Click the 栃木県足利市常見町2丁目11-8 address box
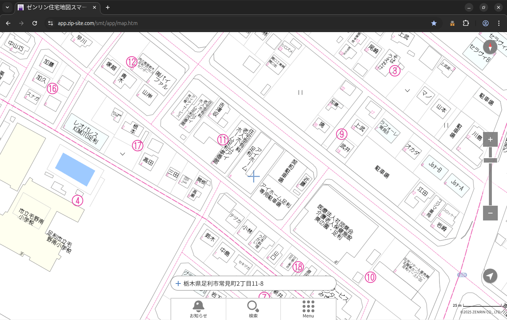The width and height of the screenshot is (507, 320). [253, 284]
